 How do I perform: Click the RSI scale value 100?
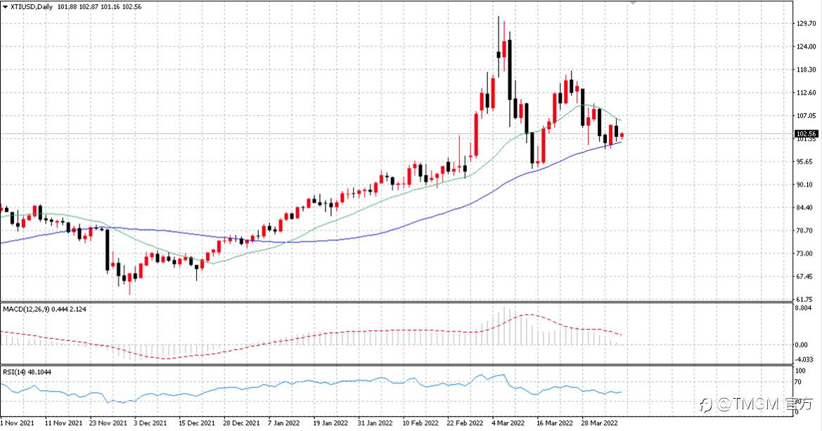click(x=800, y=371)
